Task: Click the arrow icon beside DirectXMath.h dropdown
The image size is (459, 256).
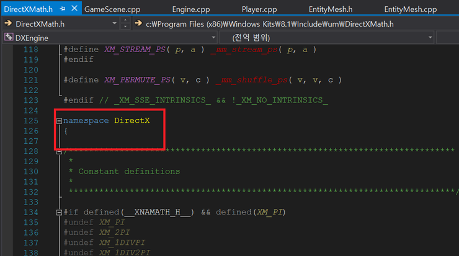Action: pyautogui.click(x=8, y=24)
